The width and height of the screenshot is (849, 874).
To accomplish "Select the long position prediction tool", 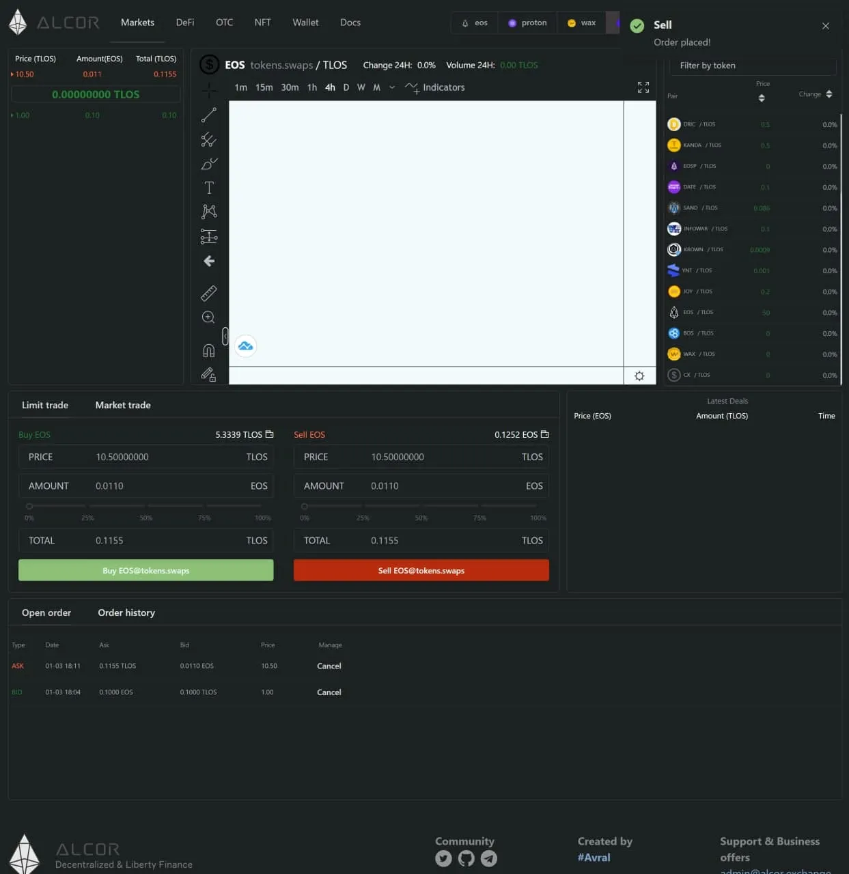I will coord(209,236).
